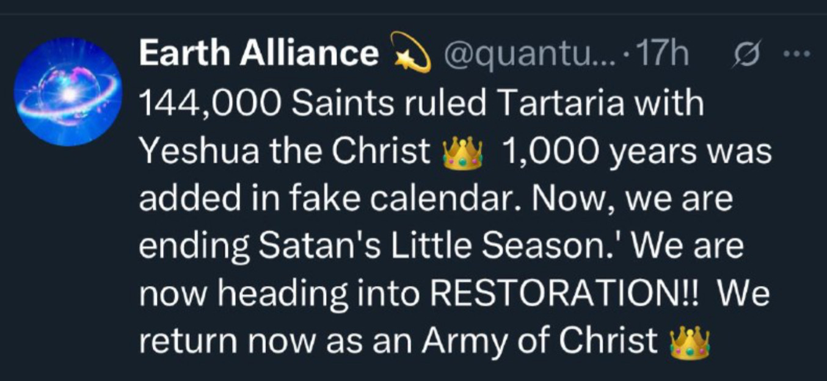Click the word "Tartaria" in the tweet

point(562,104)
